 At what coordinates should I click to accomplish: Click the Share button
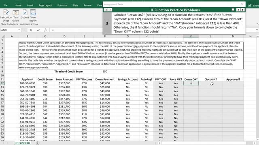tap(254, 5)
